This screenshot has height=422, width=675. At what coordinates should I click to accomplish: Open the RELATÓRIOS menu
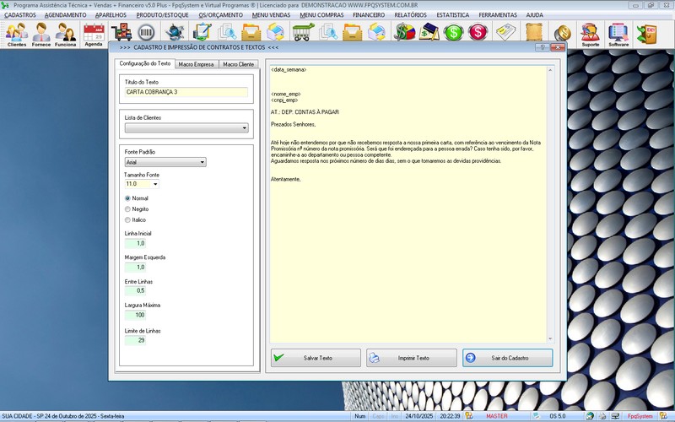[x=411, y=15]
